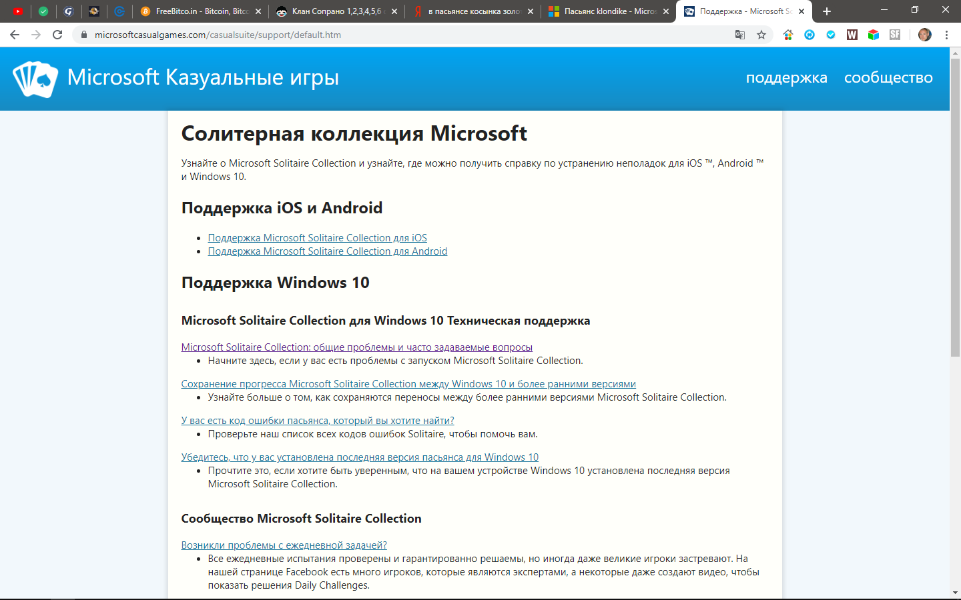This screenshot has width=961, height=600.
Task: Click the scrollbar down arrow
Action: pyautogui.click(x=955, y=592)
